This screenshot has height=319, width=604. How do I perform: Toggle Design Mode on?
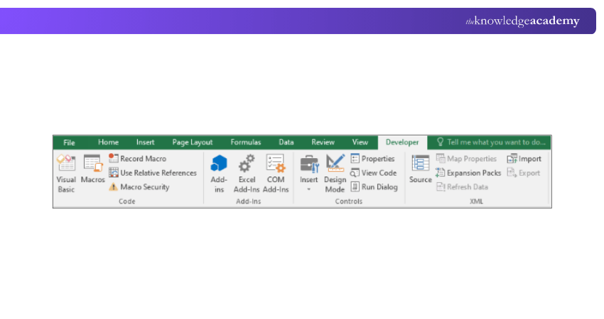(x=335, y=164)
